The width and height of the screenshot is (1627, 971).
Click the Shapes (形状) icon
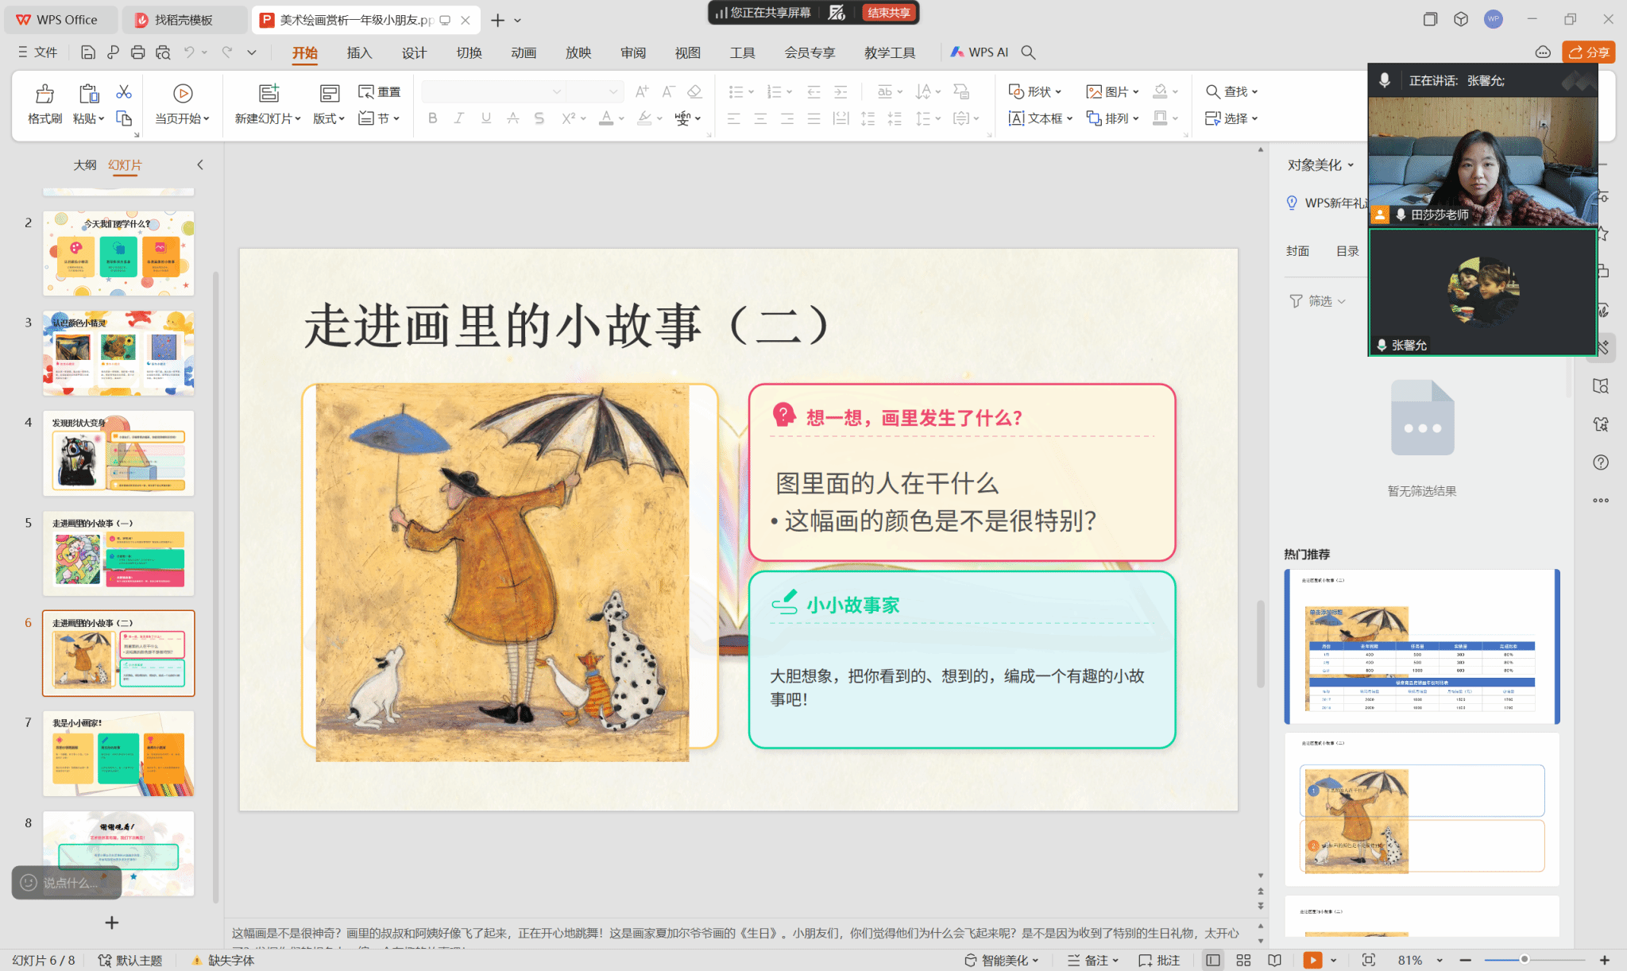tap(1016, 91)
